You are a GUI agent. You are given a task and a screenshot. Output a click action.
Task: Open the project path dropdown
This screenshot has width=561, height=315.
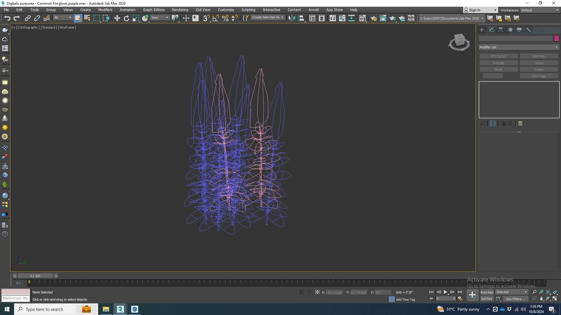[x=452, y=18]
